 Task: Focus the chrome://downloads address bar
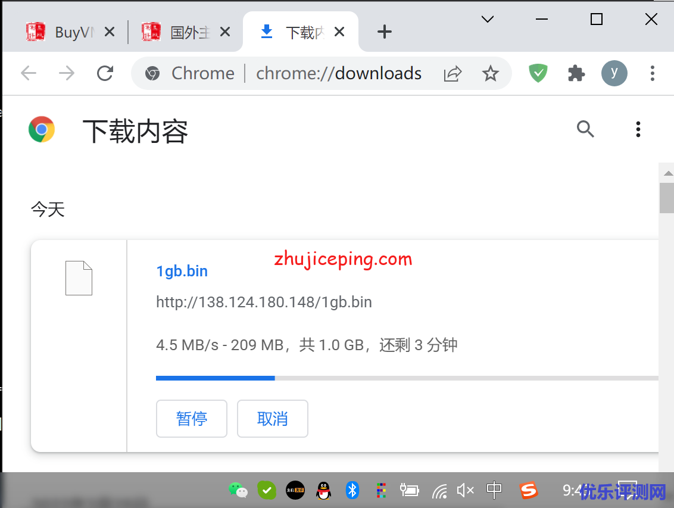(339, 73)
